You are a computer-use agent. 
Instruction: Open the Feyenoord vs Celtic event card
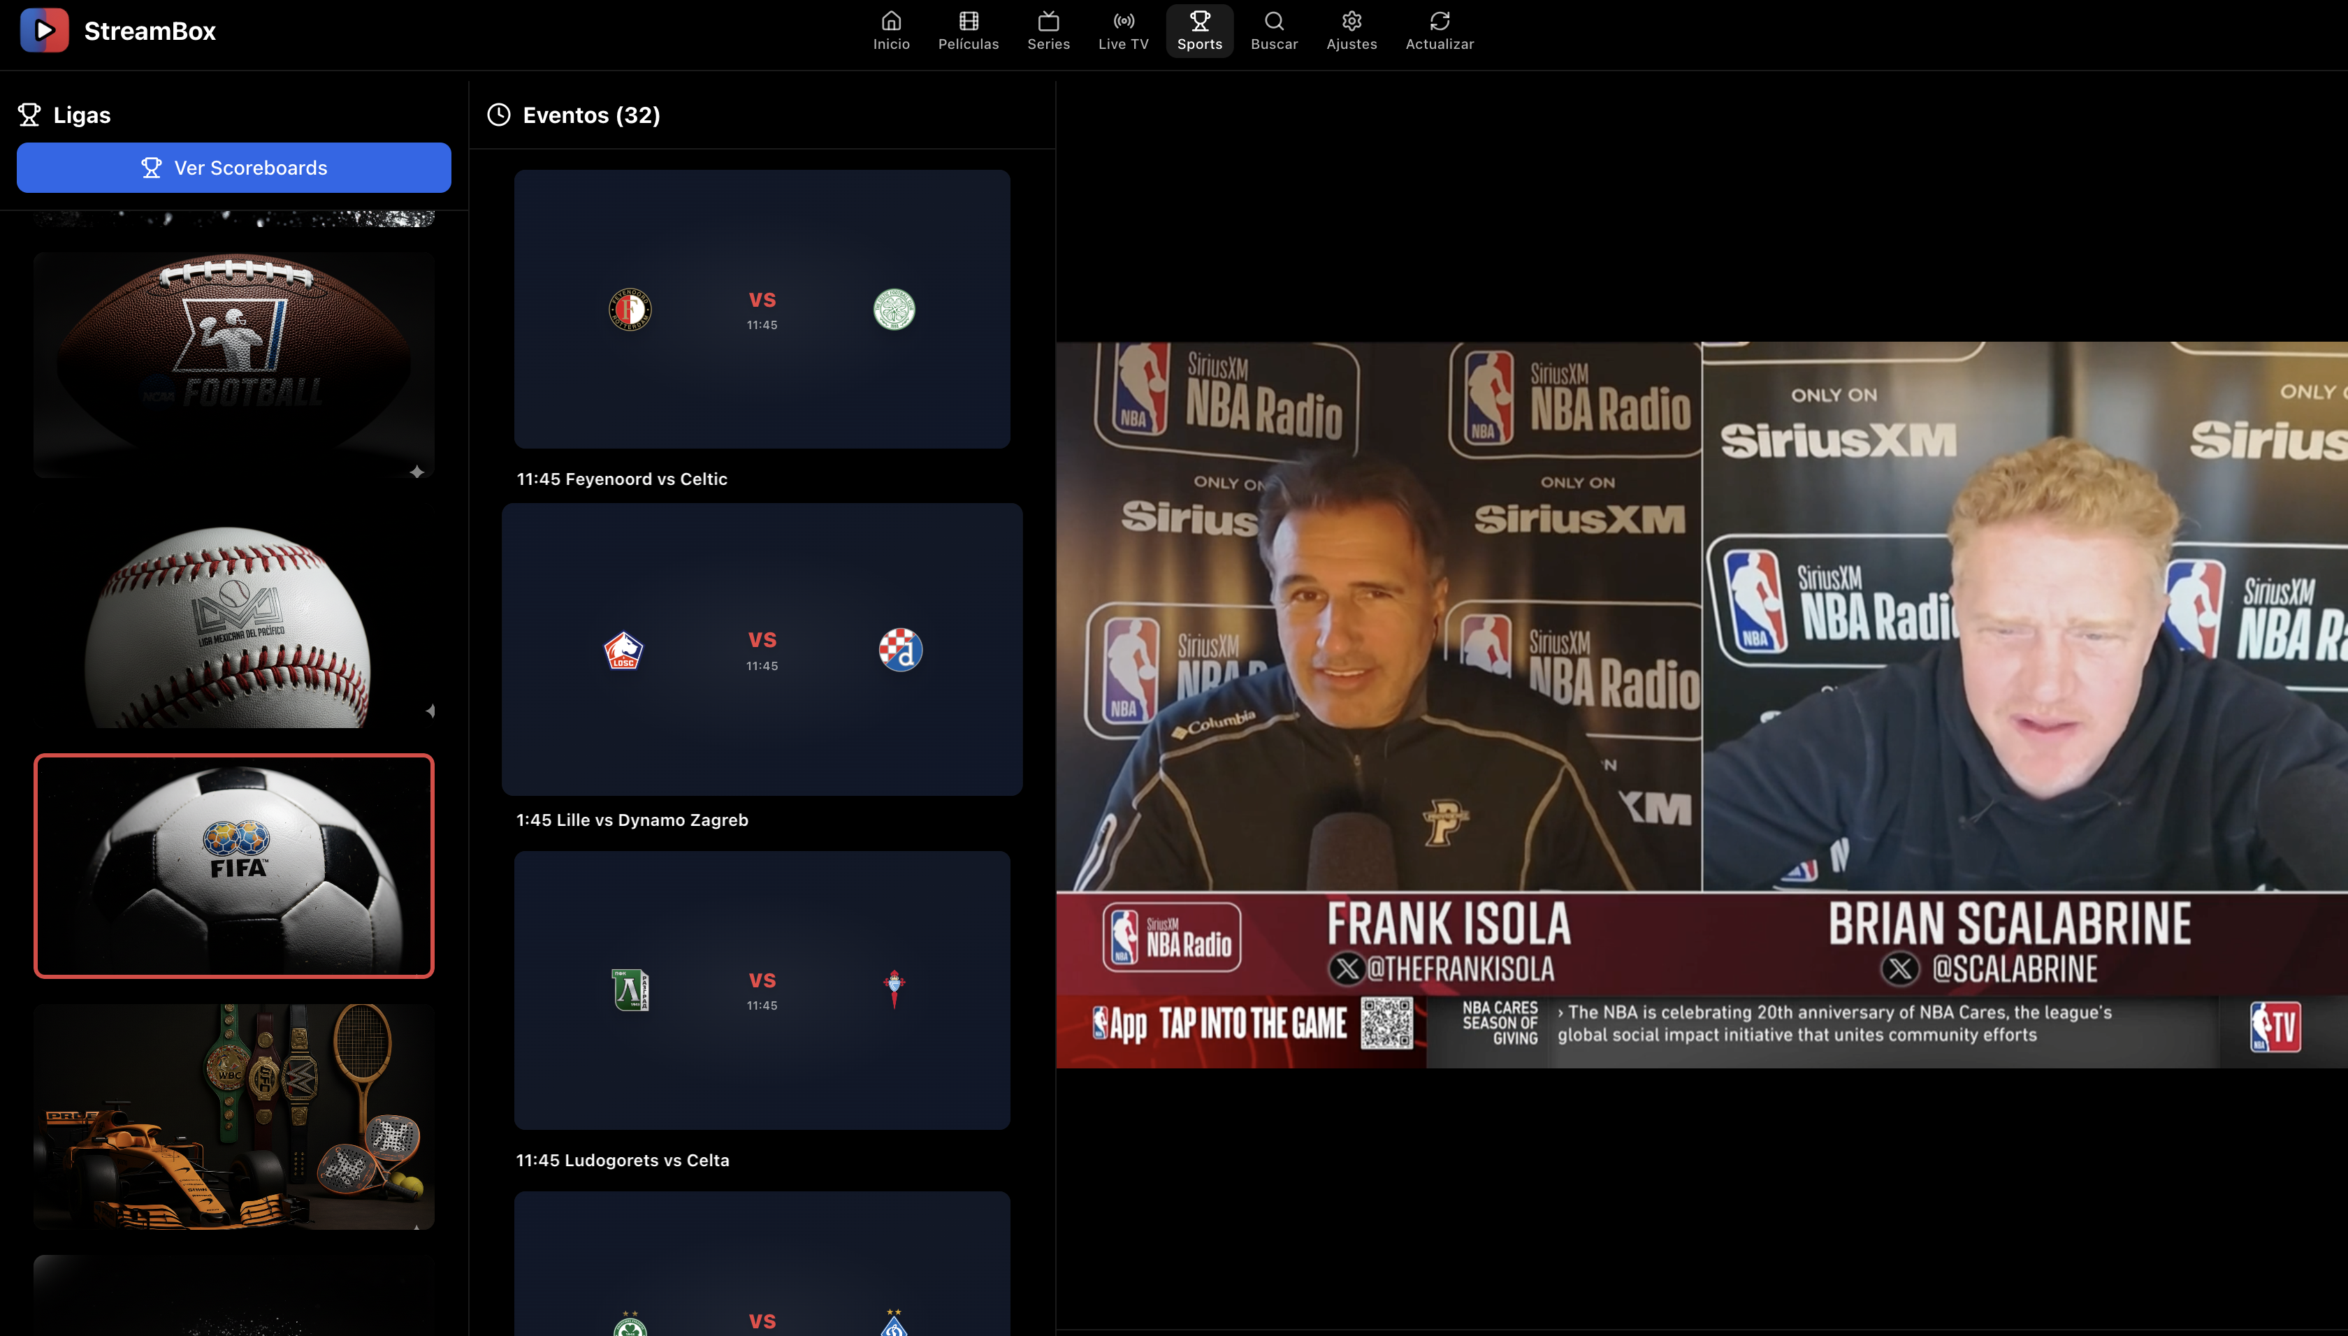click(x=762, y=310)
